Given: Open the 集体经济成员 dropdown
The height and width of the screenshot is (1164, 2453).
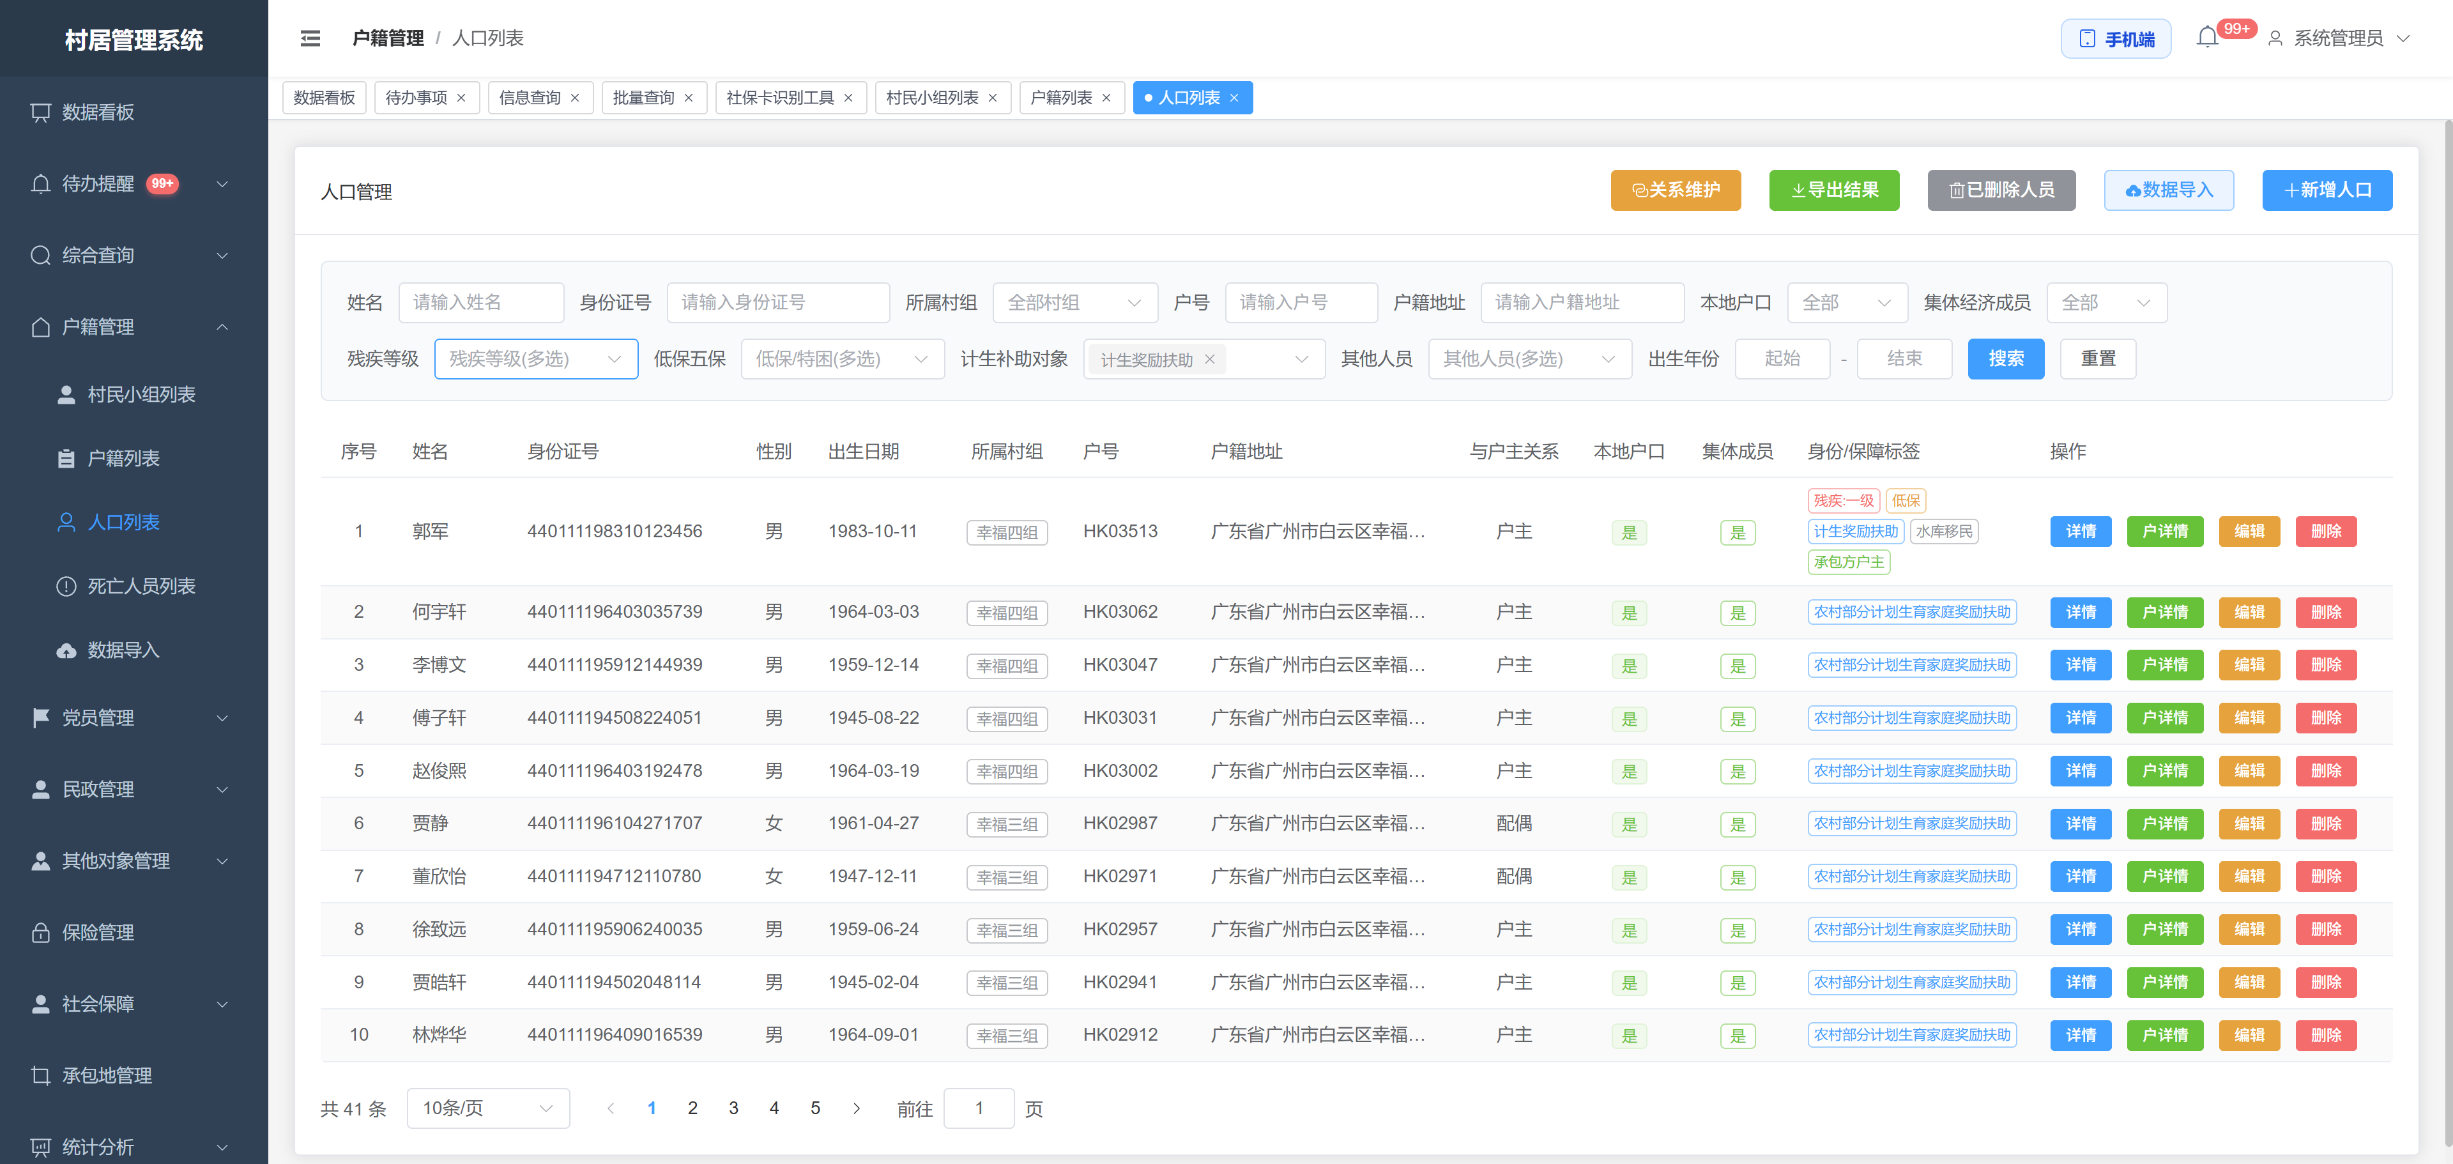Looking at the screenshot, I should (2106, 302).
